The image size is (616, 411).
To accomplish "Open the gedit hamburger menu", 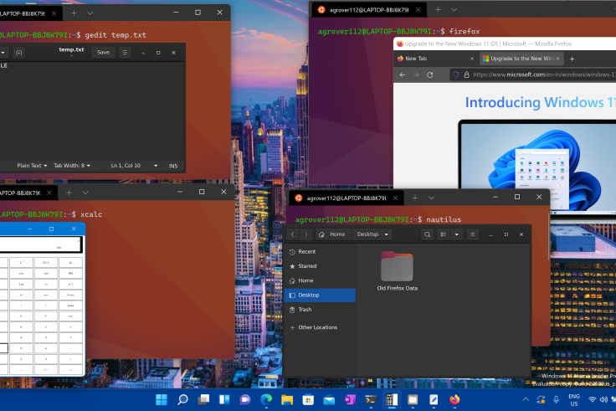I will [x=125, y=52].
